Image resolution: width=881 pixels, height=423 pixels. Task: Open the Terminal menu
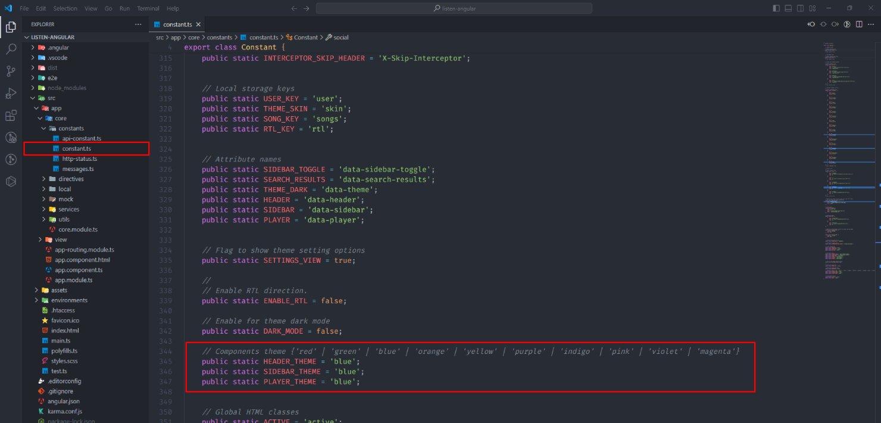click(x=149, y=8)
